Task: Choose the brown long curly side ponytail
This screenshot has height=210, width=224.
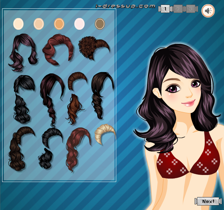Action: (x=21, y=148)
